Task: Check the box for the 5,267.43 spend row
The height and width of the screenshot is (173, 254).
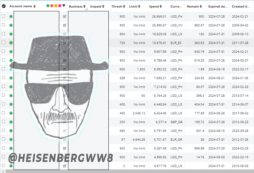Action: [3, 148]
